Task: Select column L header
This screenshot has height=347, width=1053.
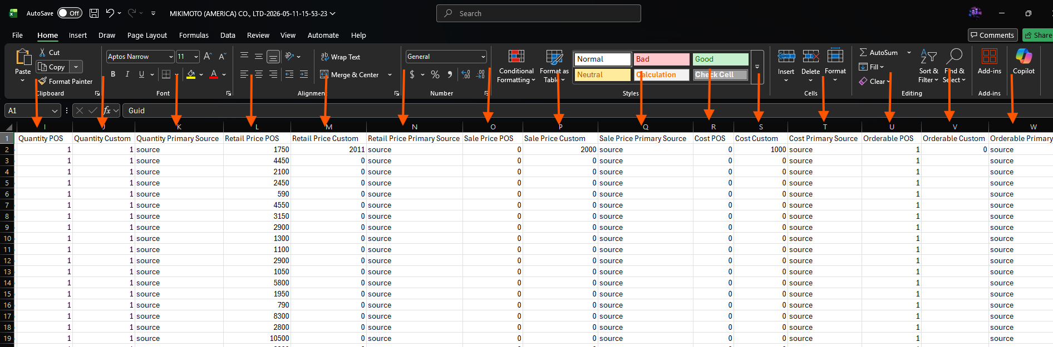Action: point(257,127)
